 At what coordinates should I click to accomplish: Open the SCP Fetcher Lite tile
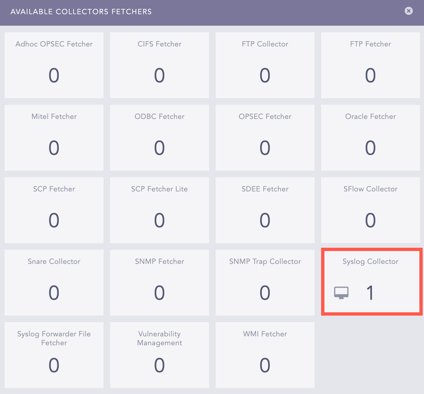[159, 210]
